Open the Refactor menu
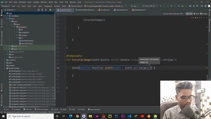 (44, 2)
